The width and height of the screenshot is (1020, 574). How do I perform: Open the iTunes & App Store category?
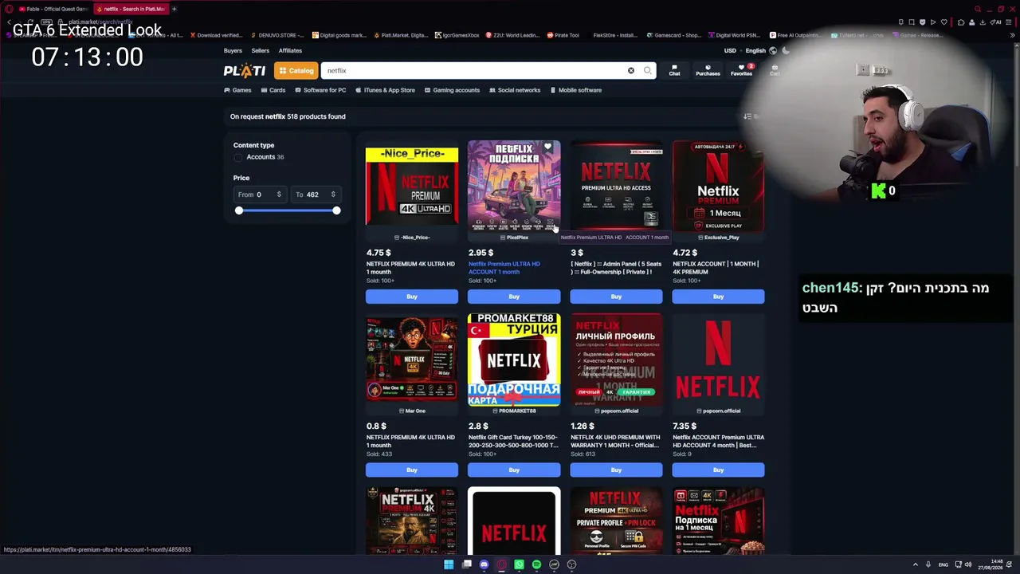tap(385, 90)
